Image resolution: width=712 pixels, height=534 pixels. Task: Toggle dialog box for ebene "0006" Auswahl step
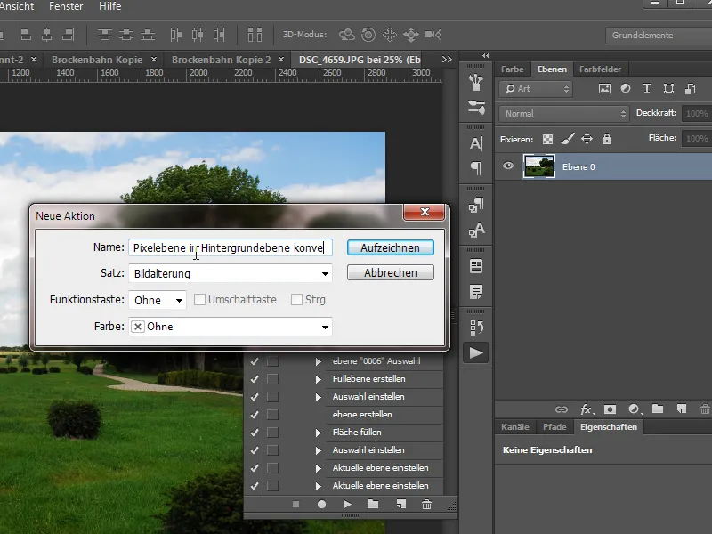[x=272, y=361]
